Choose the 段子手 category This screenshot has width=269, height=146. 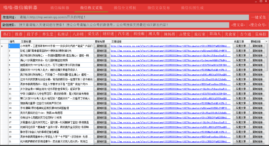click(x=32, y=34)
